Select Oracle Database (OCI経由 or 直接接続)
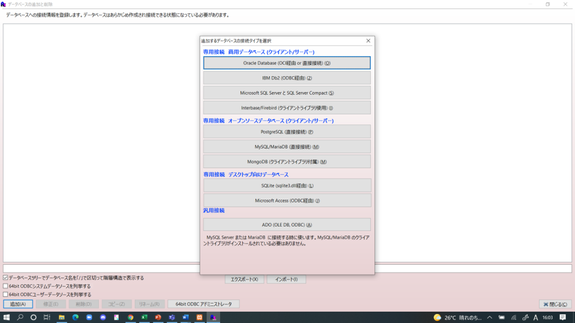The width and height of the screenshot is (575, 323). 287,63
